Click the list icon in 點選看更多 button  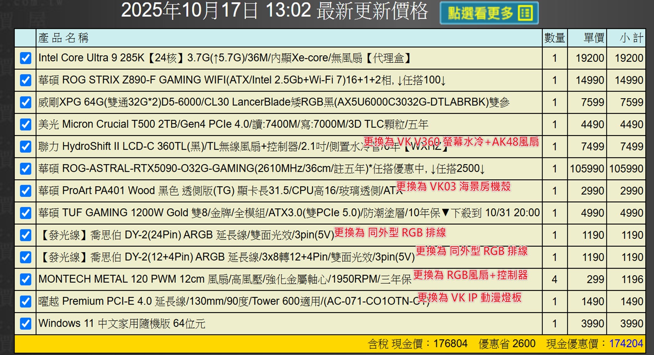pyautogui.click(x=525, y=13)
